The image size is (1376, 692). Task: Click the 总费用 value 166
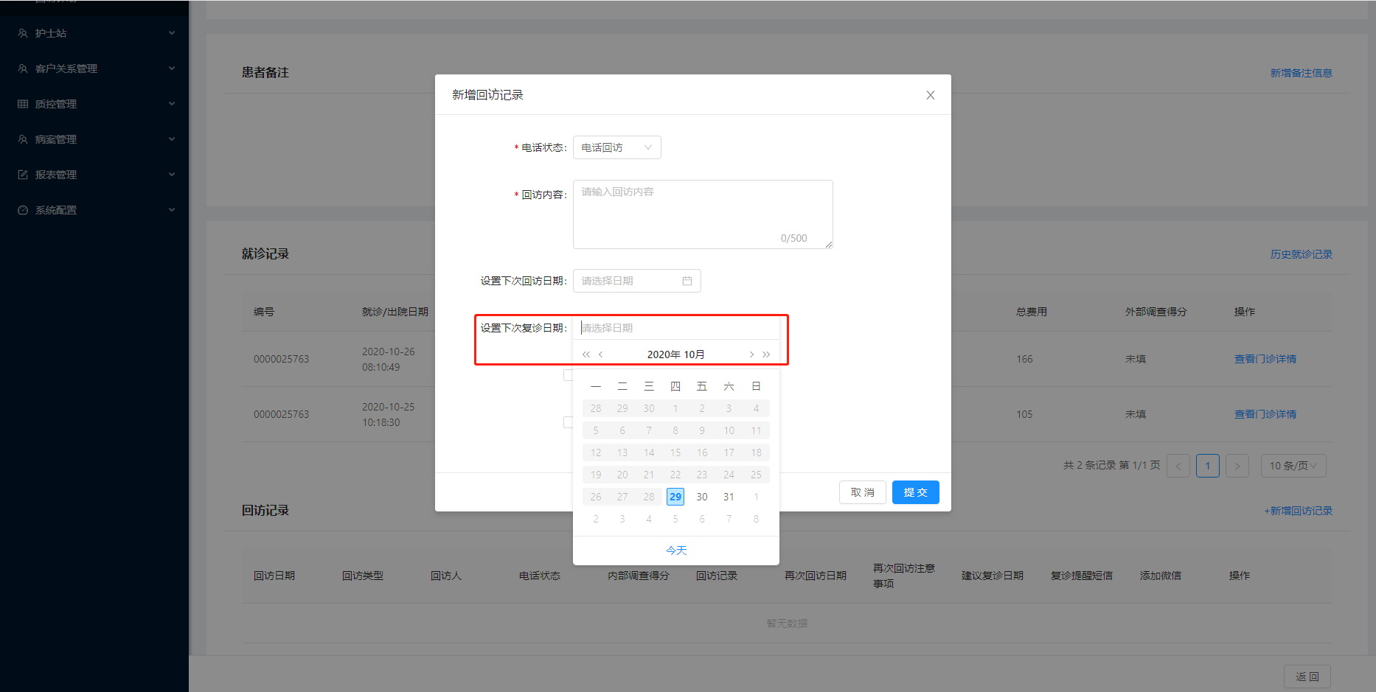click(x=1024, y=359)
